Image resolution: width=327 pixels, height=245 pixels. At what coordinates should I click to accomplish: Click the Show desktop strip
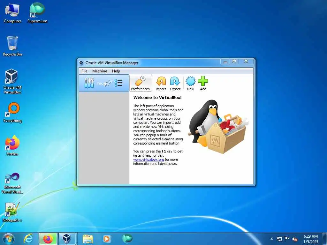(325, 239)
